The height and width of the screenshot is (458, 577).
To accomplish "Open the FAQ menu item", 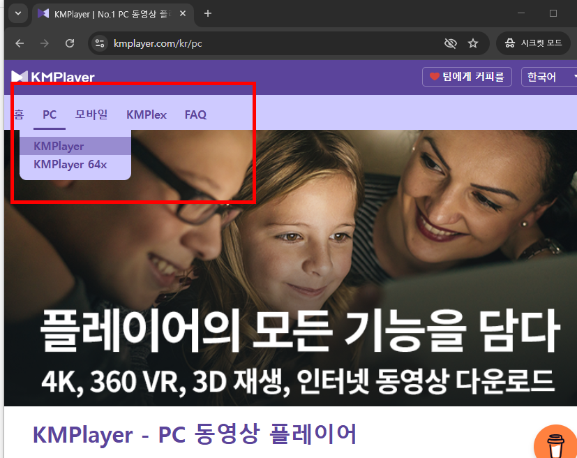I will (x=195, y=114).
